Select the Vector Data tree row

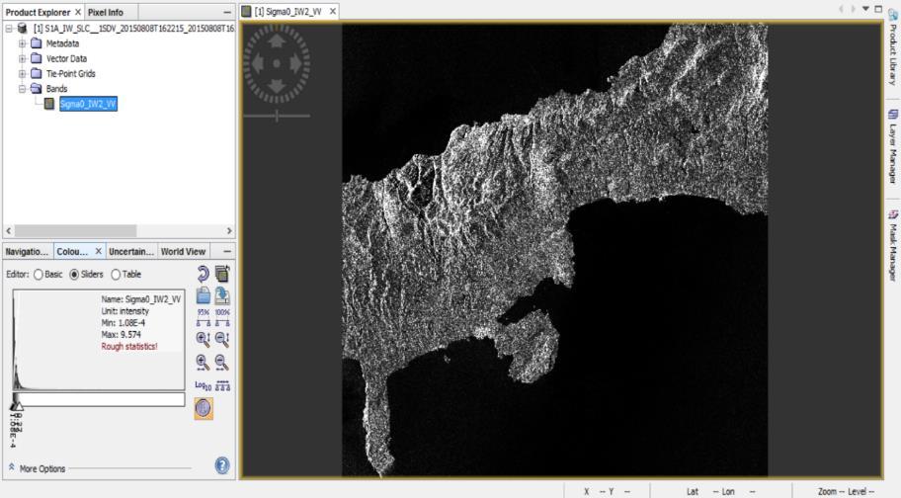click(x=66, y=58)
